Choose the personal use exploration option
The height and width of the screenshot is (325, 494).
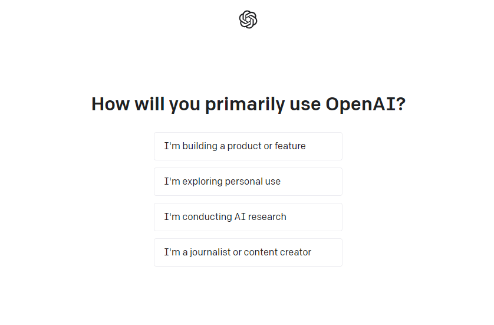pyautogui.click(x=248, y=182)
